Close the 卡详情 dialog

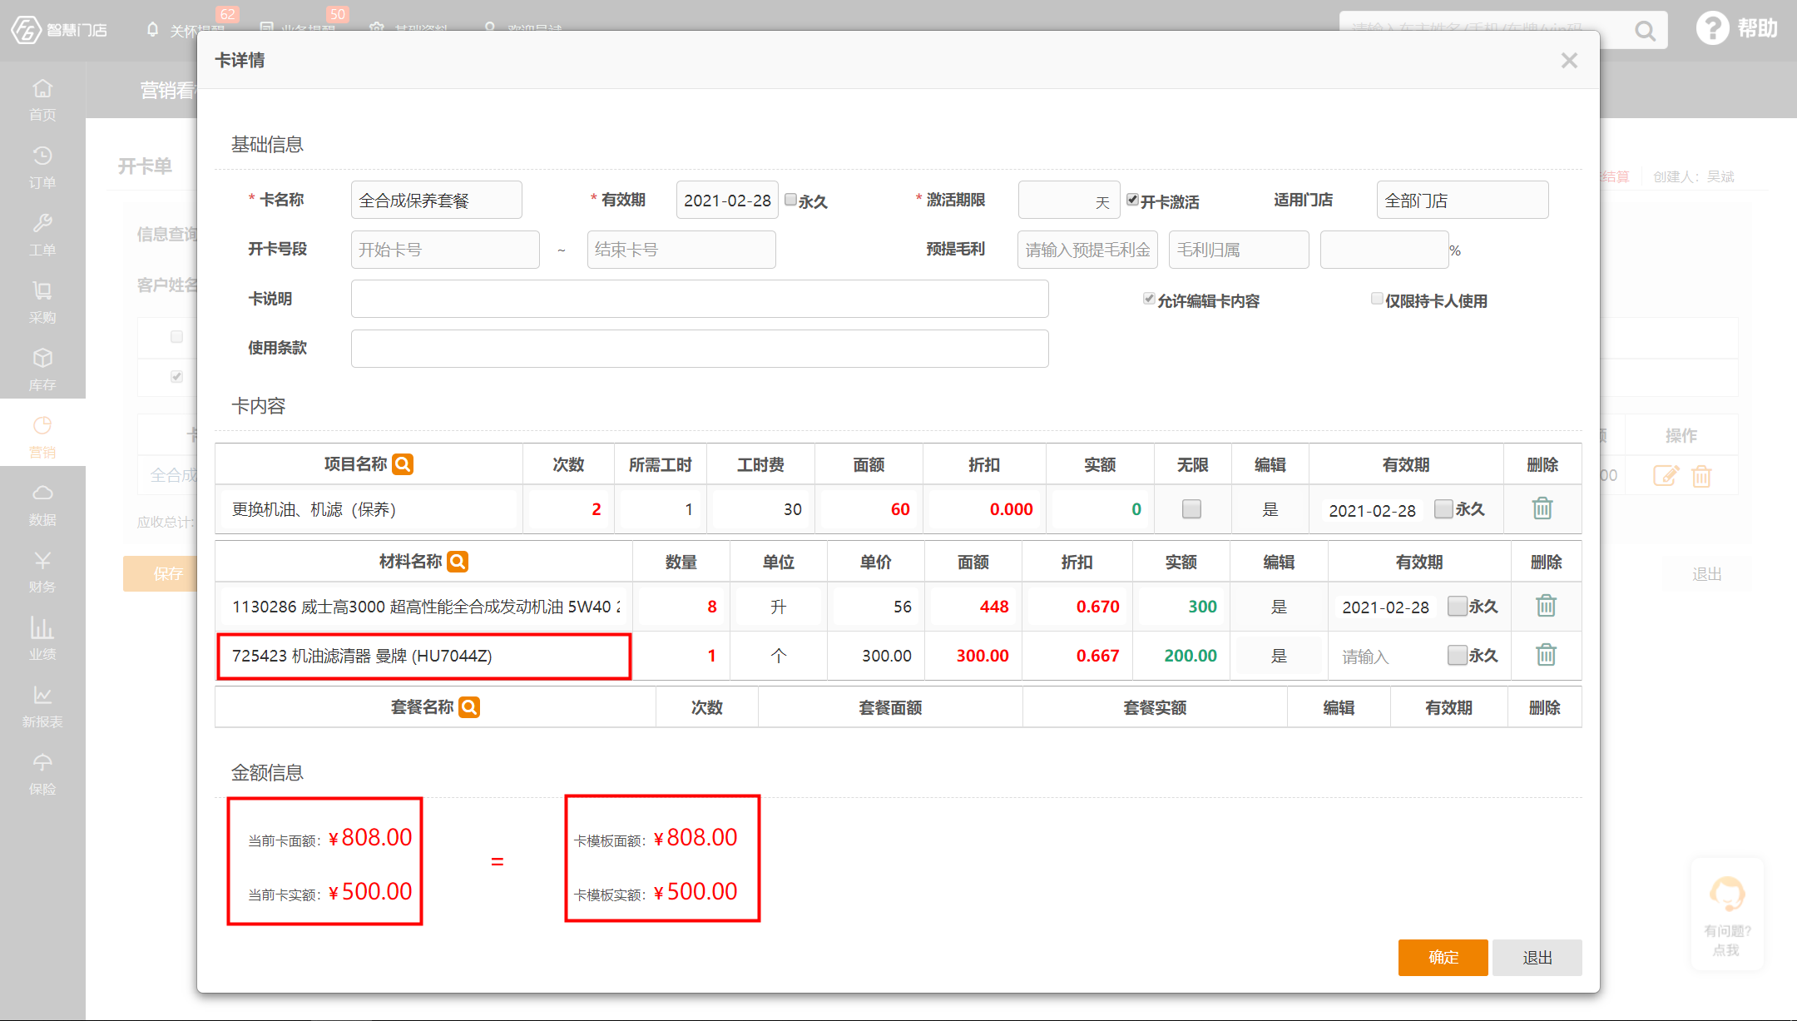pos(1569,60)
